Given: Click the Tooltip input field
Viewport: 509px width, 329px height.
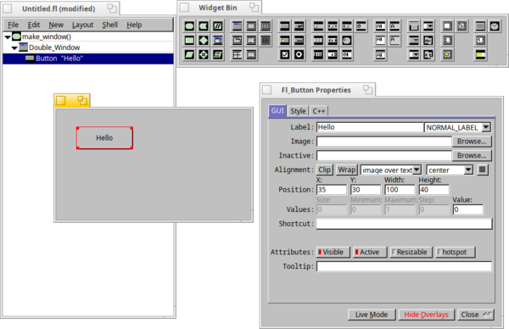Looking at the screenshot, I should click(x=404, y=266).
